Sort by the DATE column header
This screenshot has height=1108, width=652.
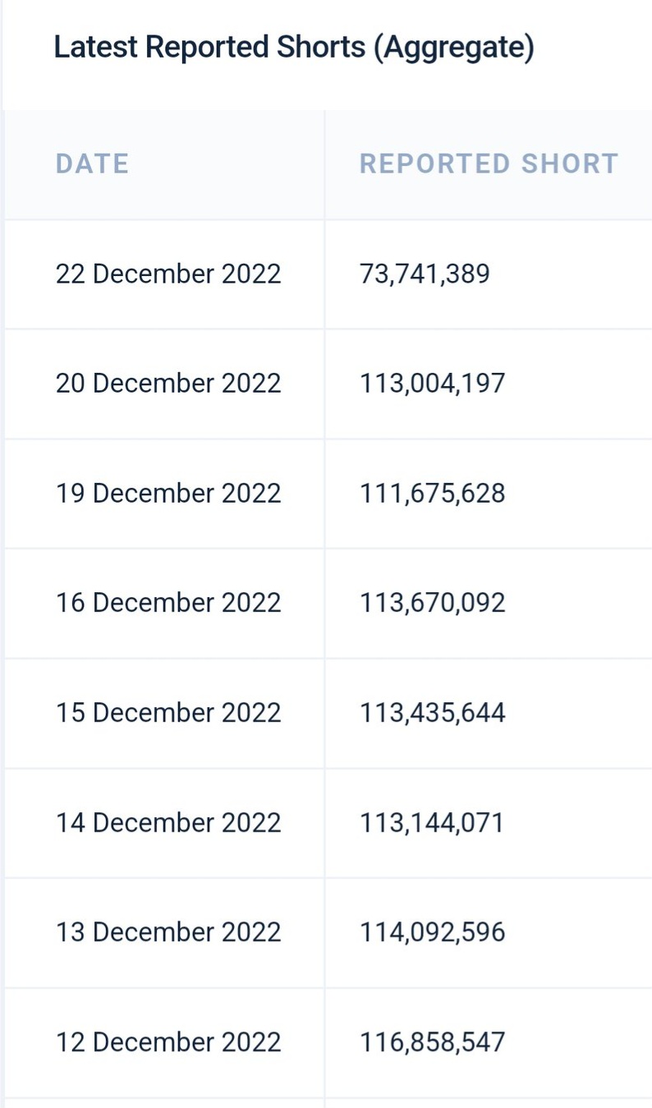92,163
